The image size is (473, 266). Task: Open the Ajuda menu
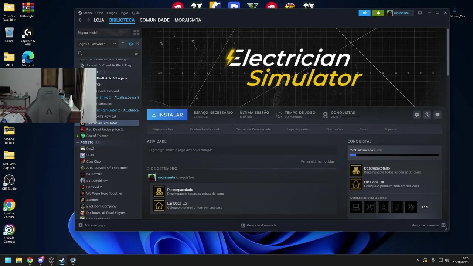coord(136,13)
